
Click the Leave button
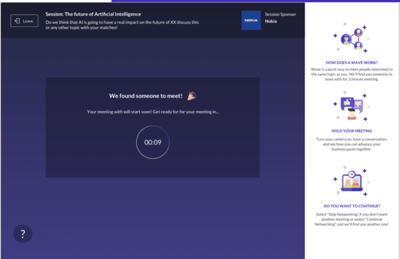point(24,21)
